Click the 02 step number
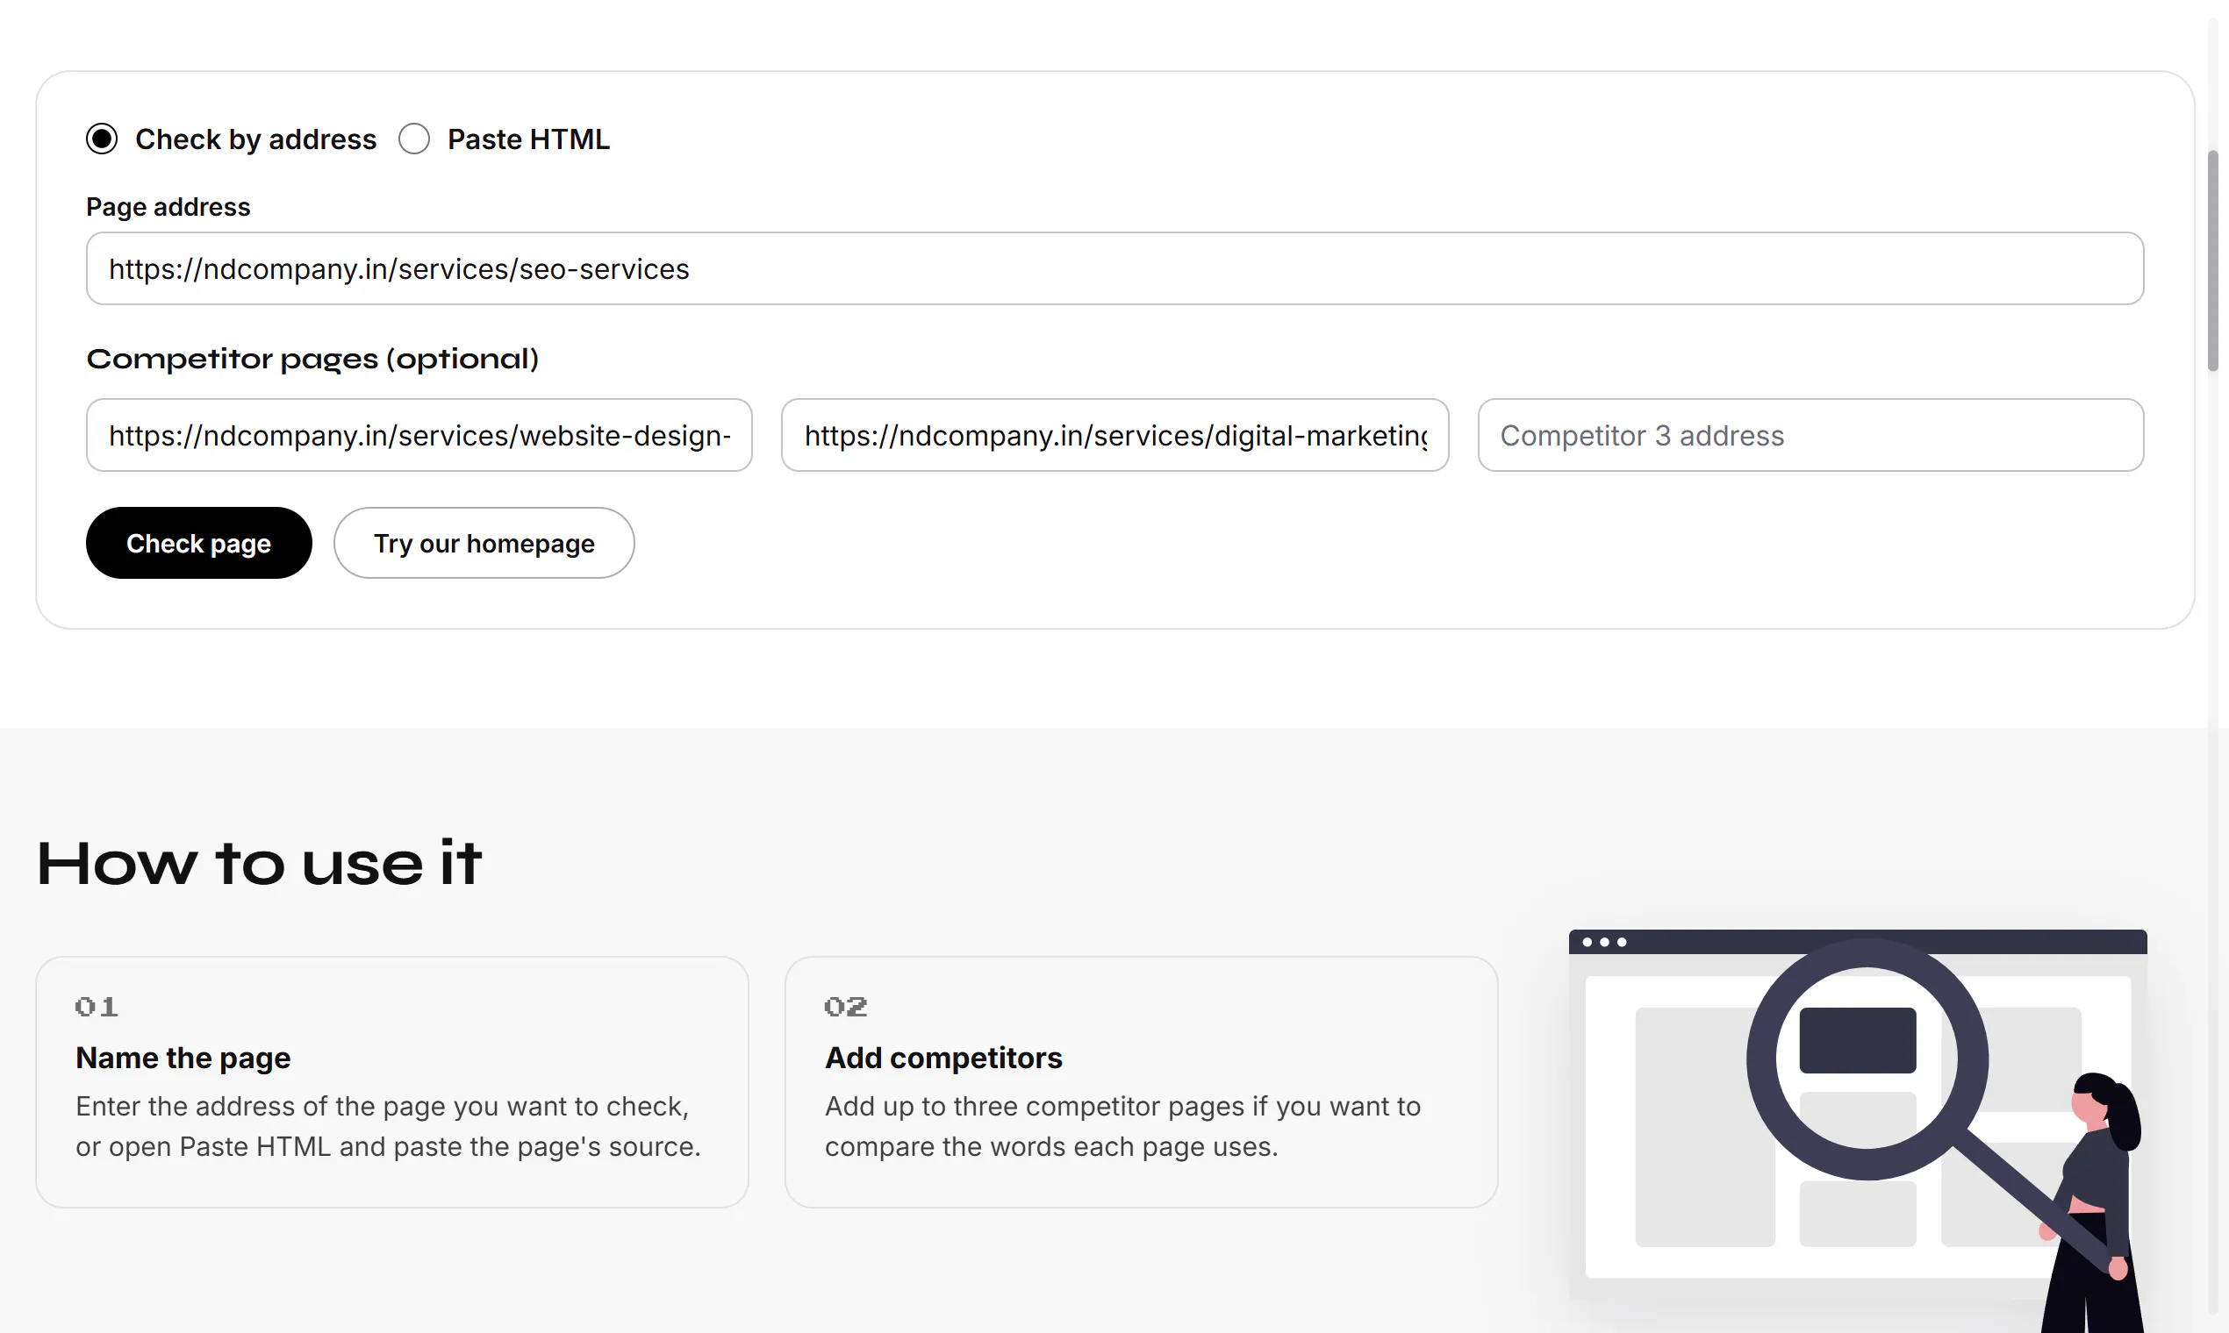The height and width of the screenshot is (1333, 2229). (x=846, y=1007)
